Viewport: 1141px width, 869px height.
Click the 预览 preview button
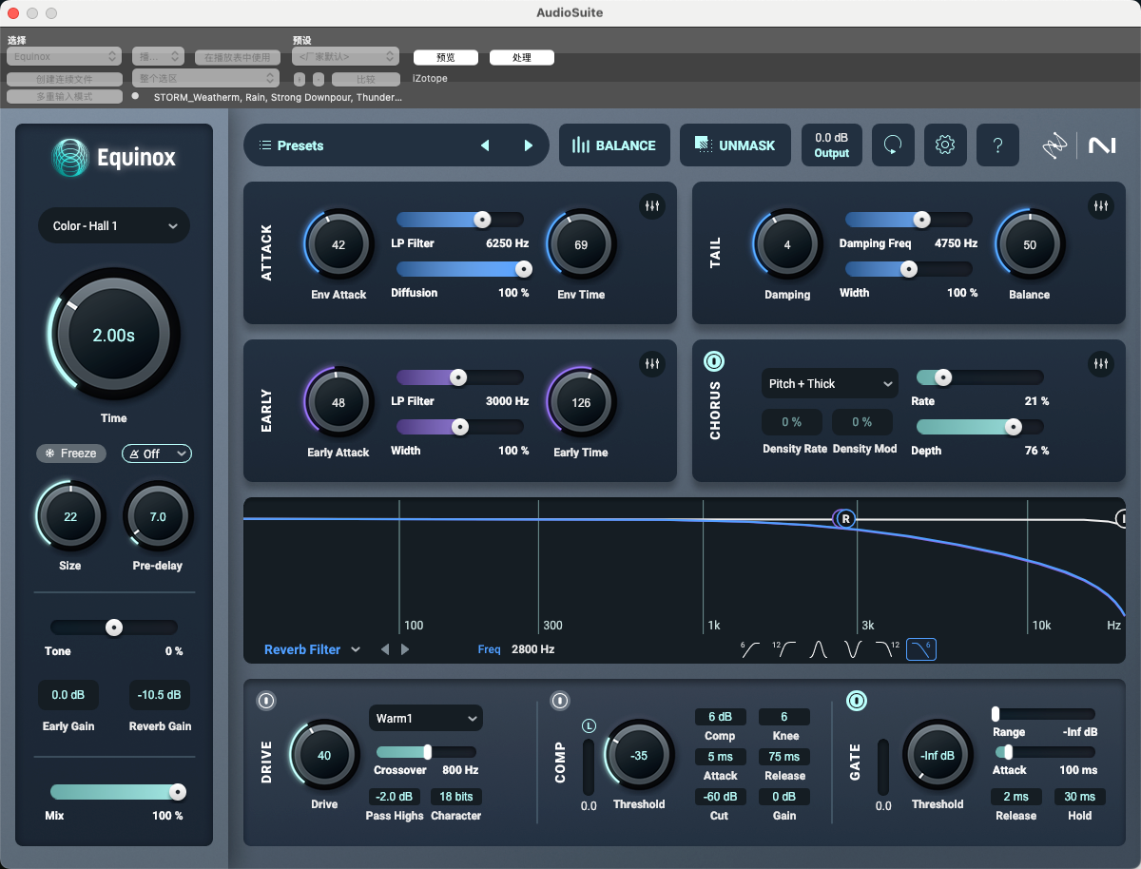coord(445,58)
